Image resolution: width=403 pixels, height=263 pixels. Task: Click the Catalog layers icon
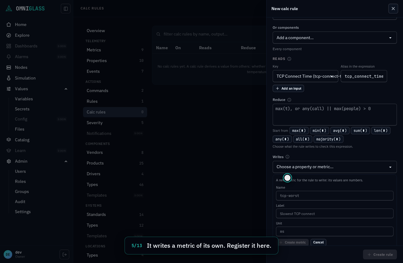[9, 140]
